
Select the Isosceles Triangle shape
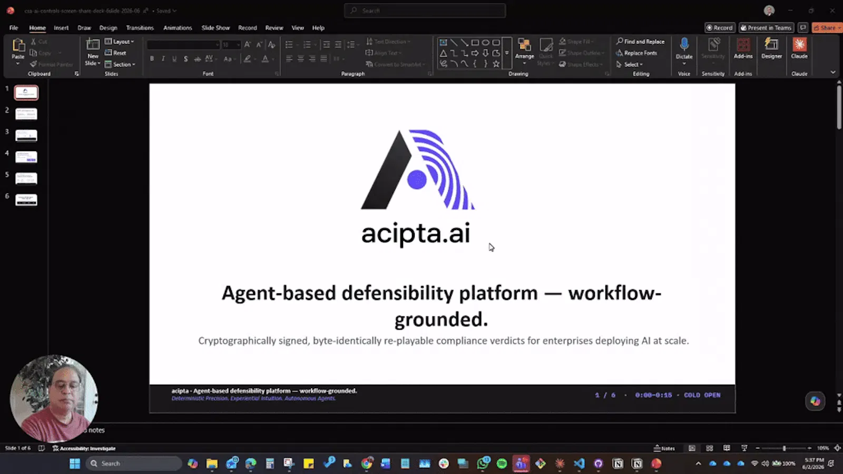pos(443,53)
